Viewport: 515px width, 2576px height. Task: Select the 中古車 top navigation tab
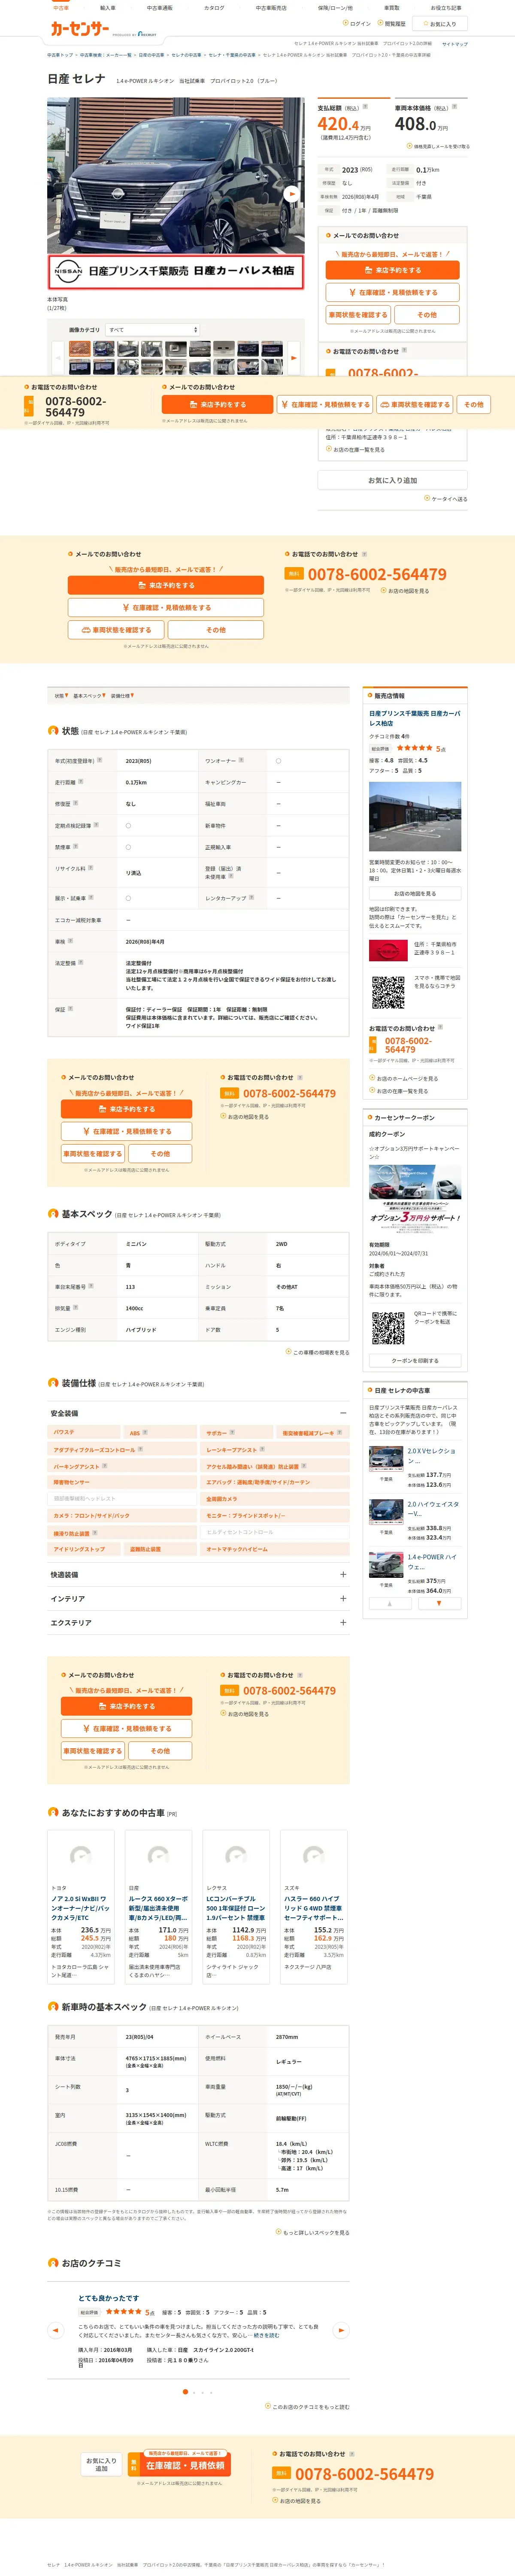point(61,8)
